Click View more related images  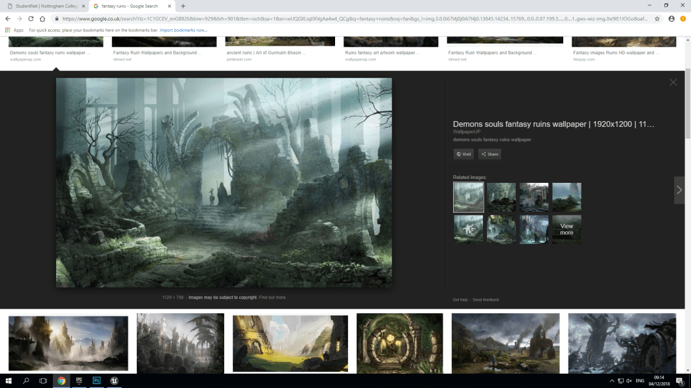566,229
